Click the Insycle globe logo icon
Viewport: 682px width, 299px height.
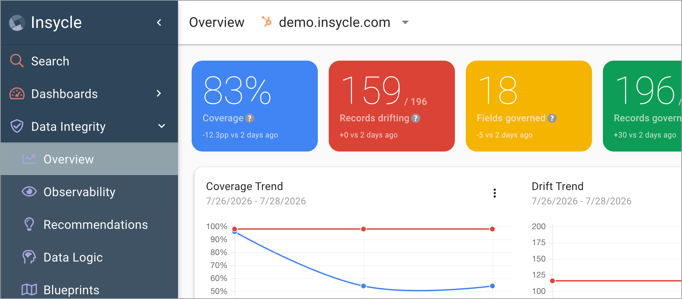pyautogui.click(x=17, y=23)
